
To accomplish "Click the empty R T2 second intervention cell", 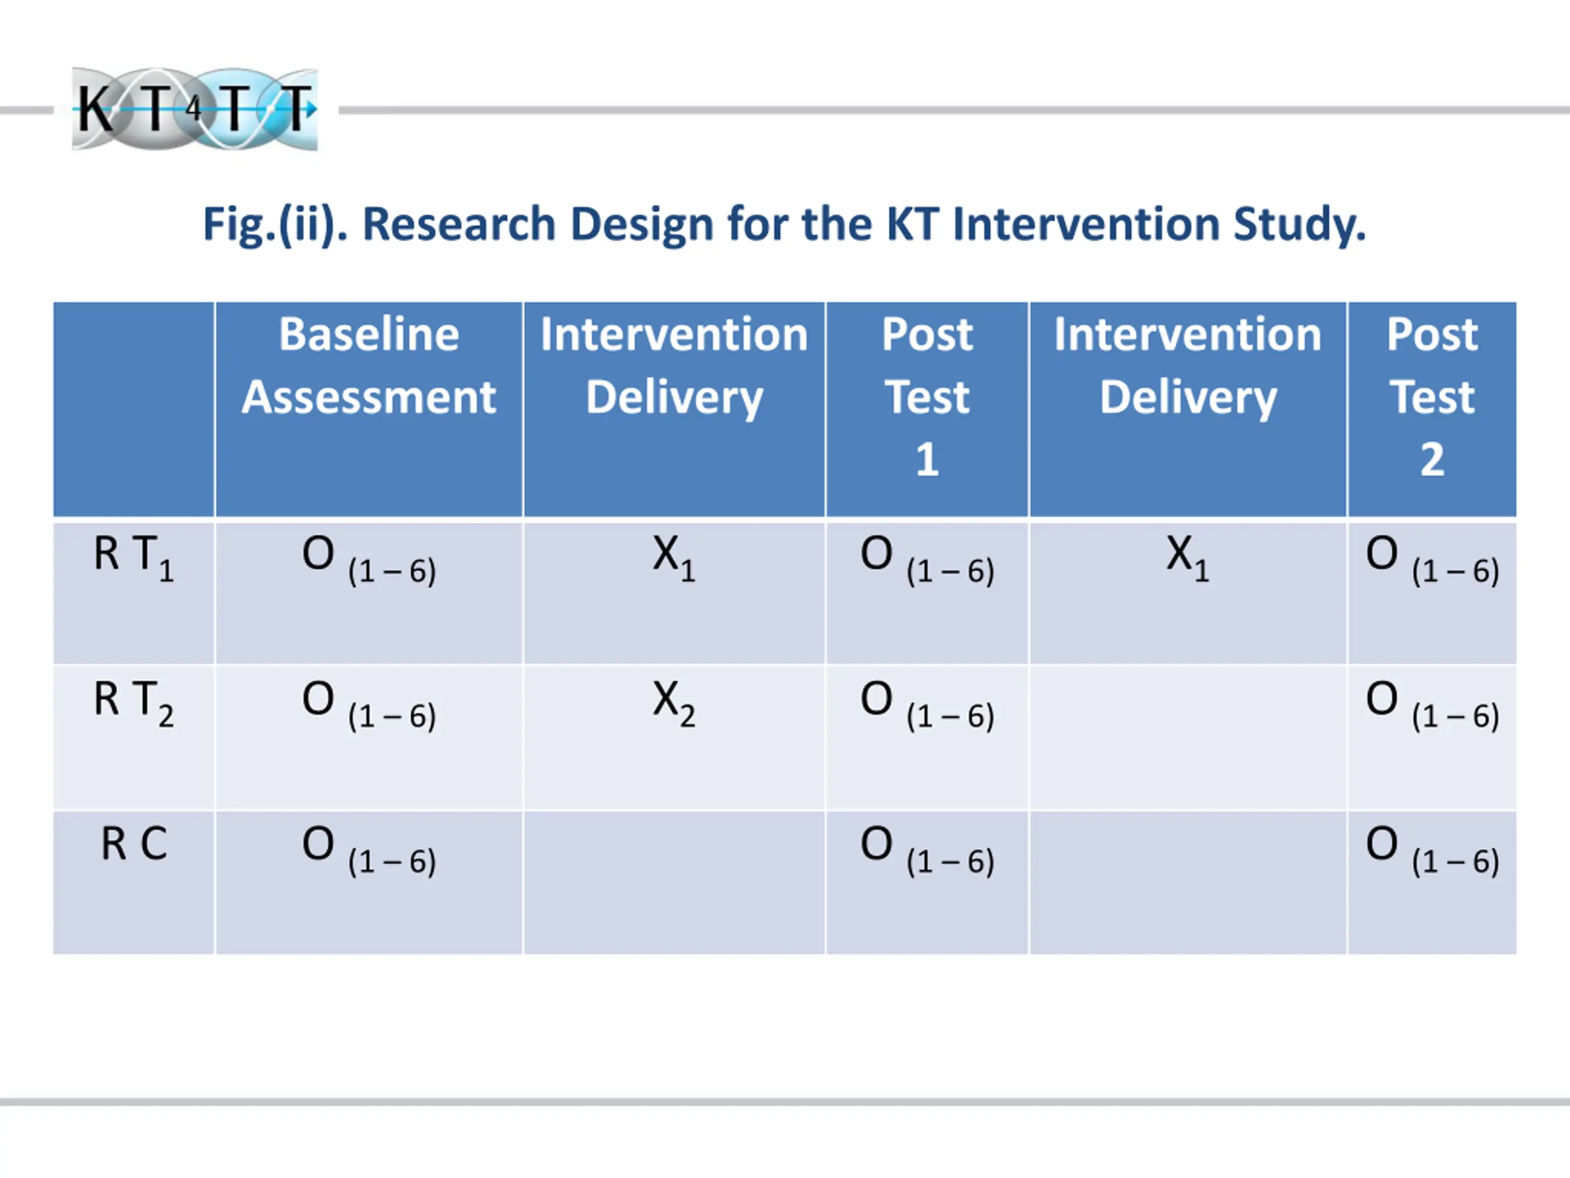I will click(x=1187, y=737).
